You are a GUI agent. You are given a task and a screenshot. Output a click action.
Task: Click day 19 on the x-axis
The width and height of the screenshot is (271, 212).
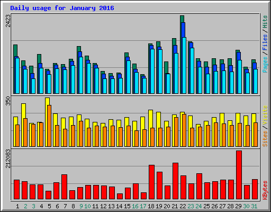[159, 206]
